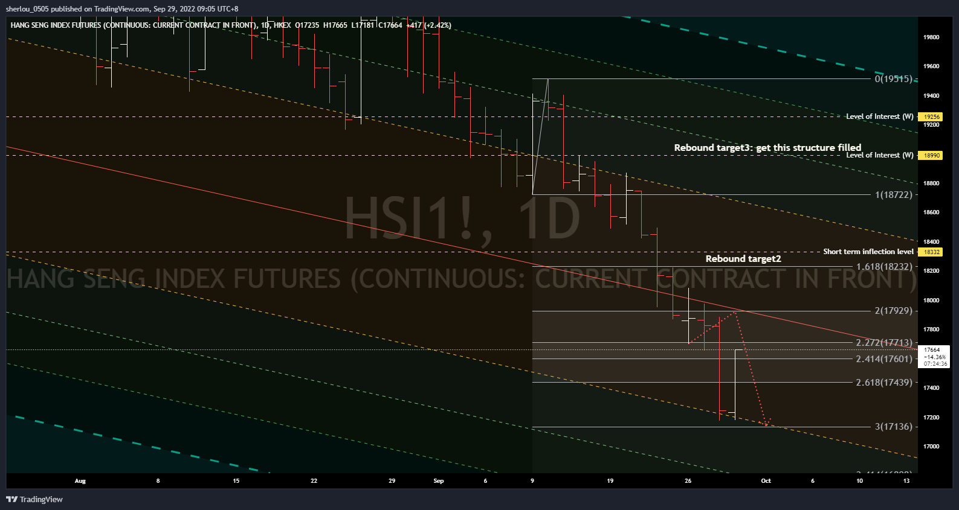Click the Aug label on the date axis
This screenshot has height=510, width=959.
(80, 481)
